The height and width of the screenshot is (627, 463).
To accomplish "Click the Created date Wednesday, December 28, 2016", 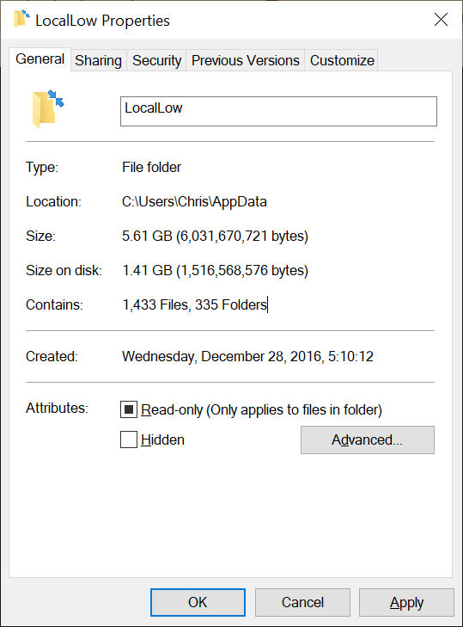I will coord(247,356).
